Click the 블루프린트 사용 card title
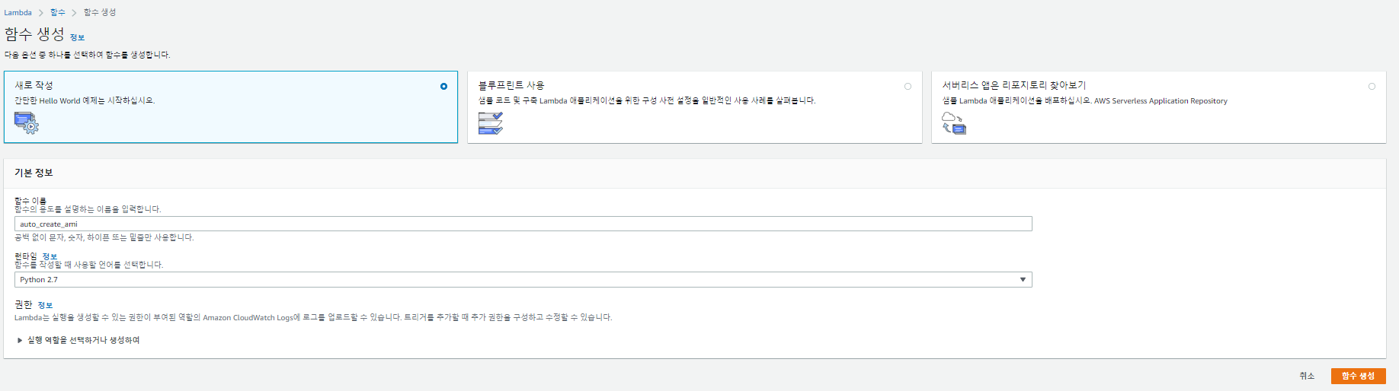This screenshot has height=391, width=1399. click(511, 85)
